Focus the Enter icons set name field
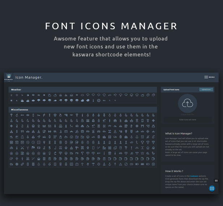Viewport: 223px width, 206px height. point(188,120)
